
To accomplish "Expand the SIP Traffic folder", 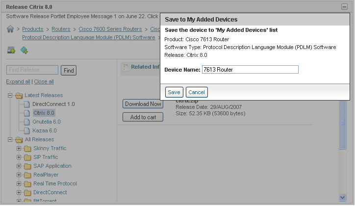I will click(19, 157).
